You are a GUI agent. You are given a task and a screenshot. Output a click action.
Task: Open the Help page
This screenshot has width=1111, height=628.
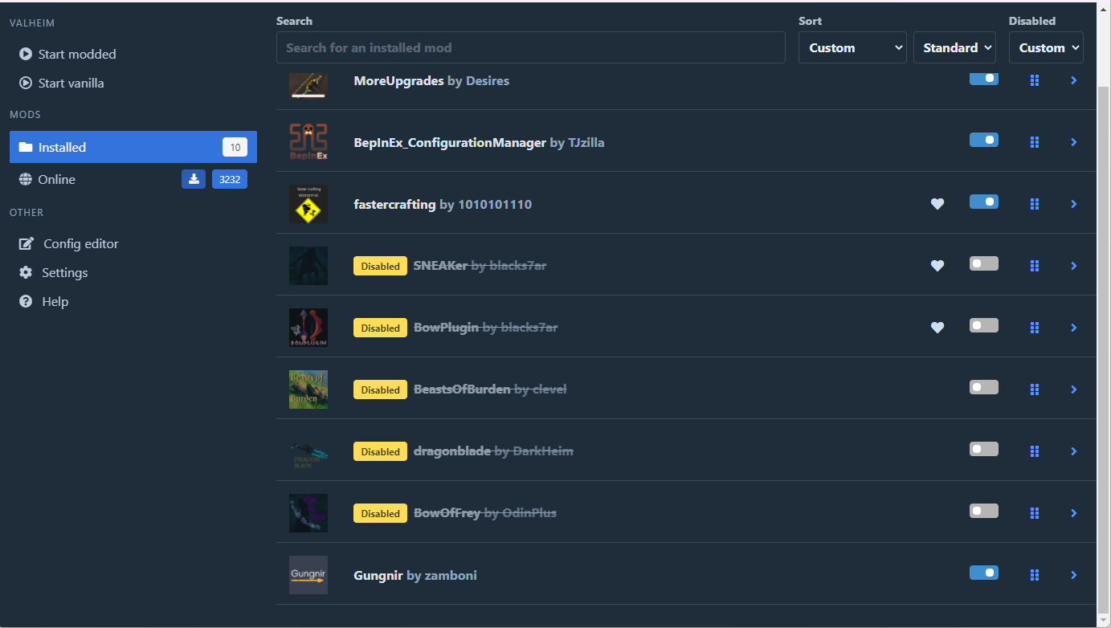coord(133,301)
